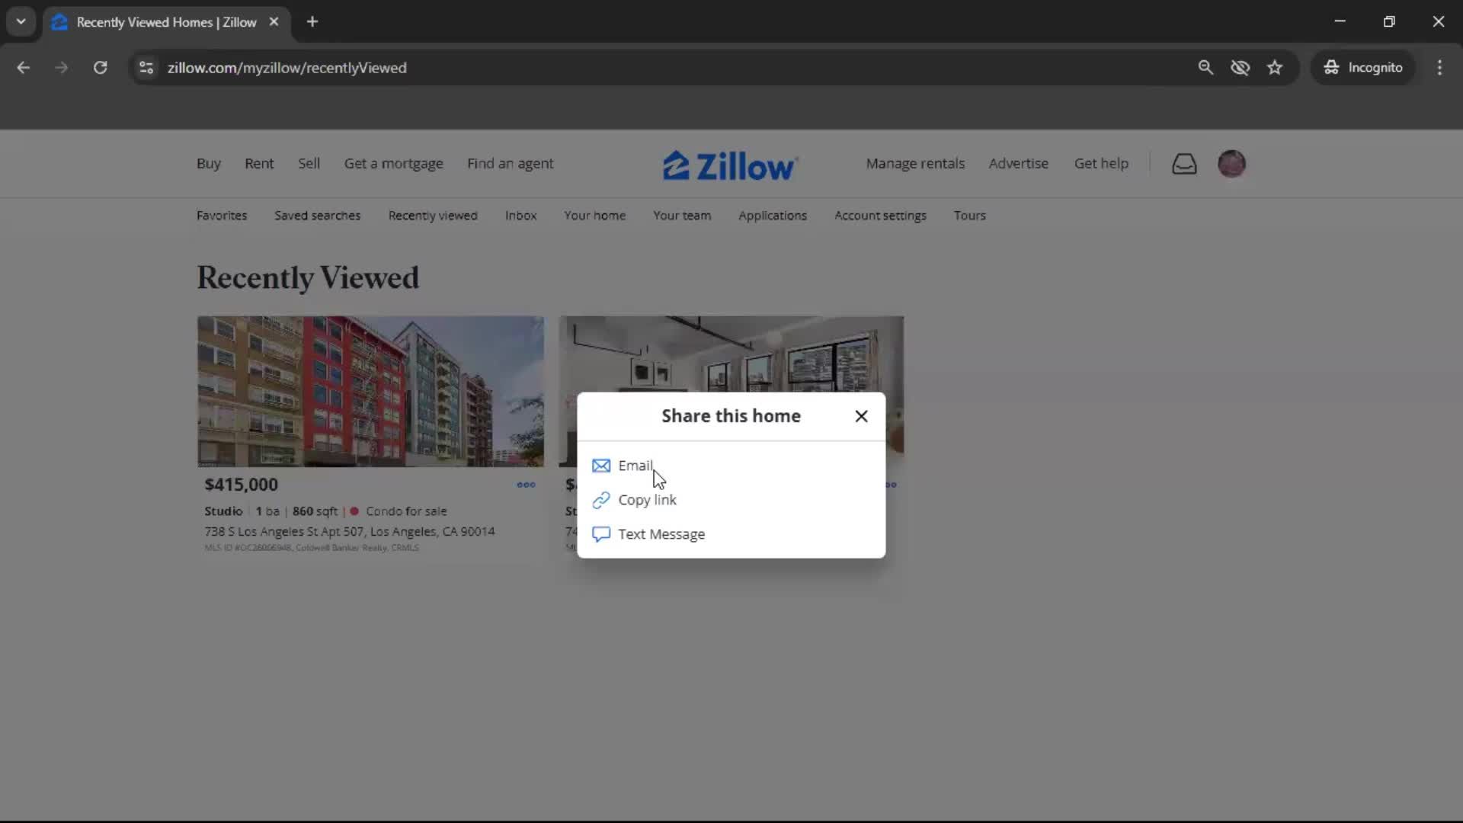The image size is (1463, 823).
Task: Click the browser page reload control
Action: coord(100,67)
